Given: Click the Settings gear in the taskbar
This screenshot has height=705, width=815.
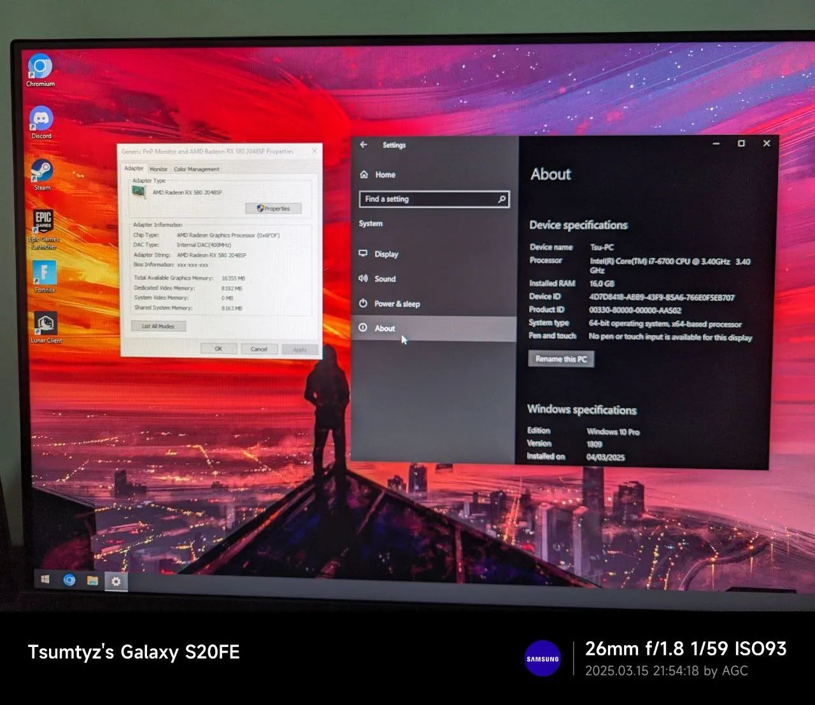Looking at the screenshot, I should 116,581.
